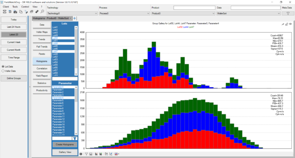Click the colored-corners edit icon in the bottom toolbar
The height and width of the screenshot is (158, 295).
pos(106,154)
